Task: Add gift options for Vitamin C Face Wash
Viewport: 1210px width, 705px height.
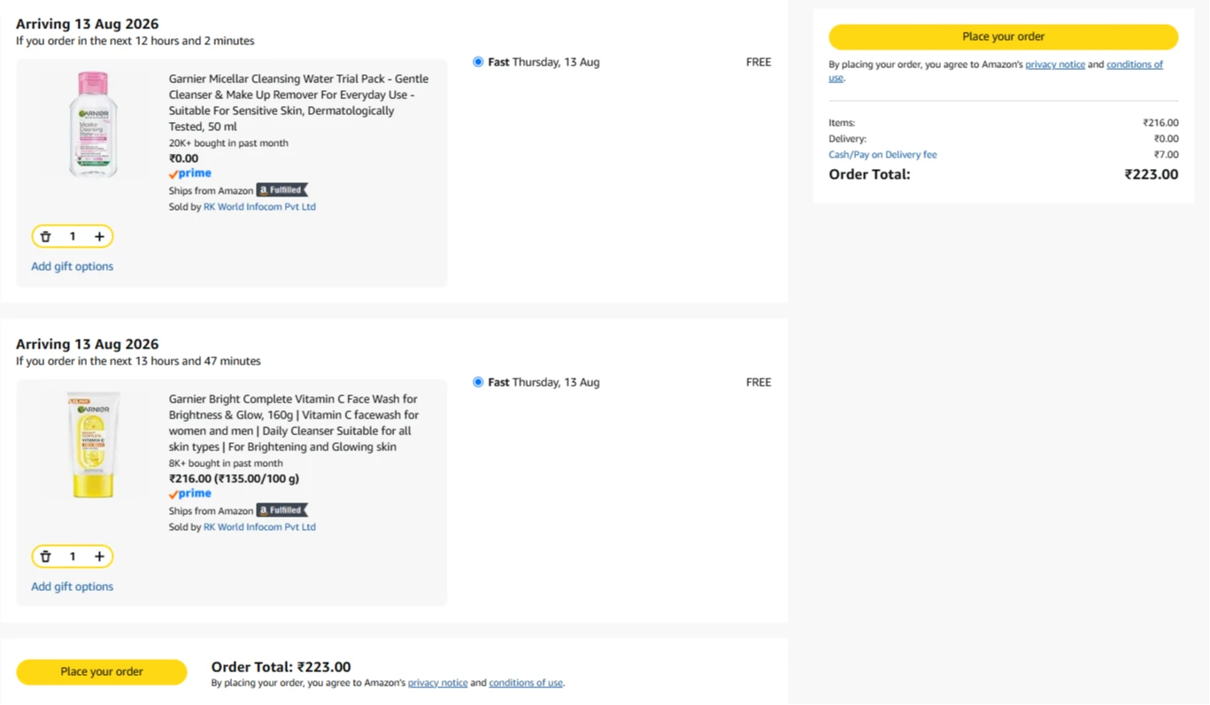Action: 73,586
